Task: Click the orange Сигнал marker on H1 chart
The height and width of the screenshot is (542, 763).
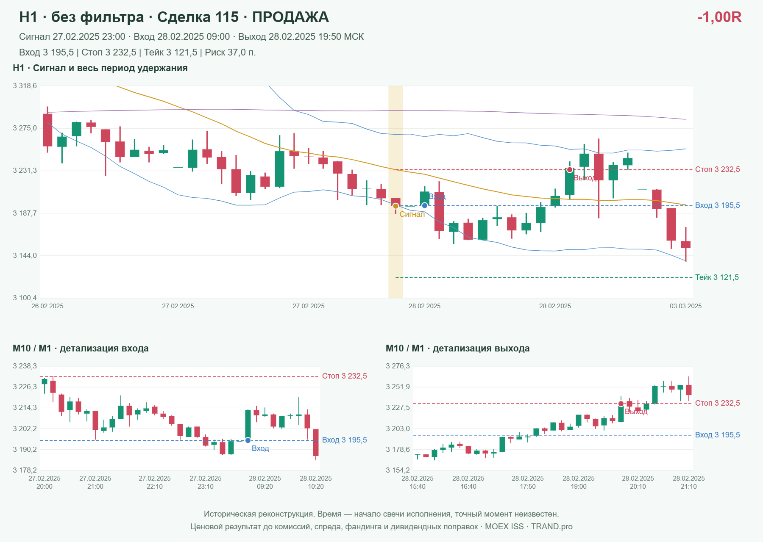Action: (395, 206)
